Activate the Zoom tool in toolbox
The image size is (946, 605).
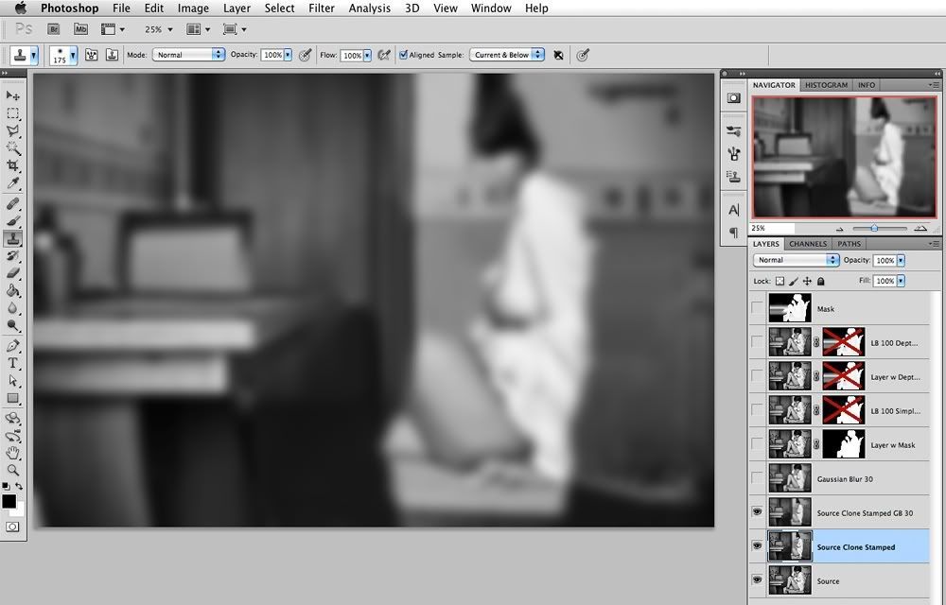pyautogui.click(x=13, y=470)
